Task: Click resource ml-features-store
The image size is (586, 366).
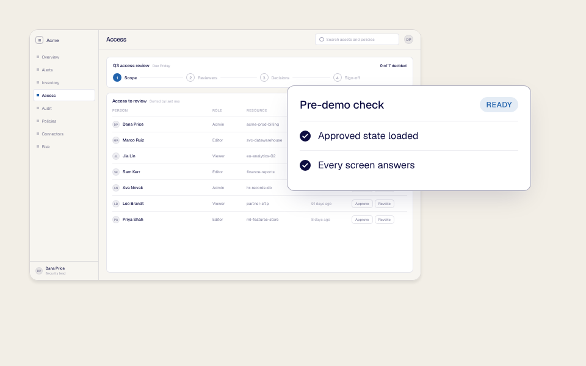Action: click(262, 220)
